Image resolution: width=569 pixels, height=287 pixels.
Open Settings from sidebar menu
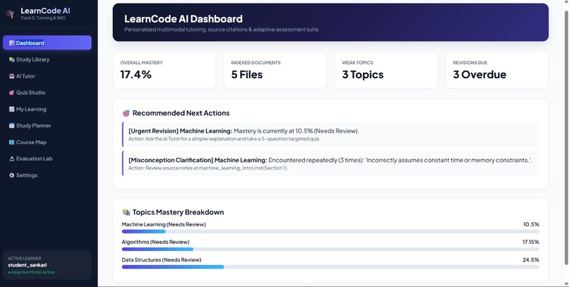[47, 175]
